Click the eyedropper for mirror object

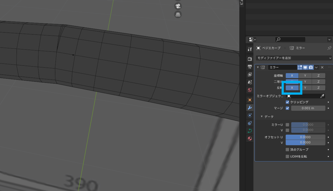click(322, 96)
